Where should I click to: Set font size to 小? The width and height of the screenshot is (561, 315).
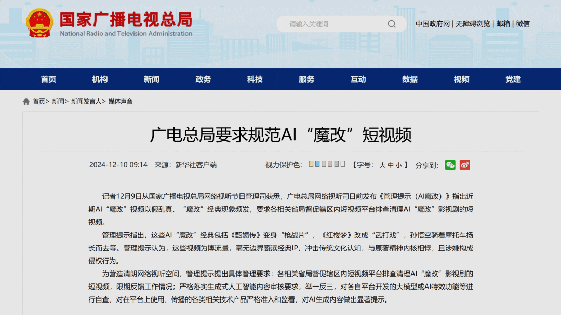click(398, 165)
